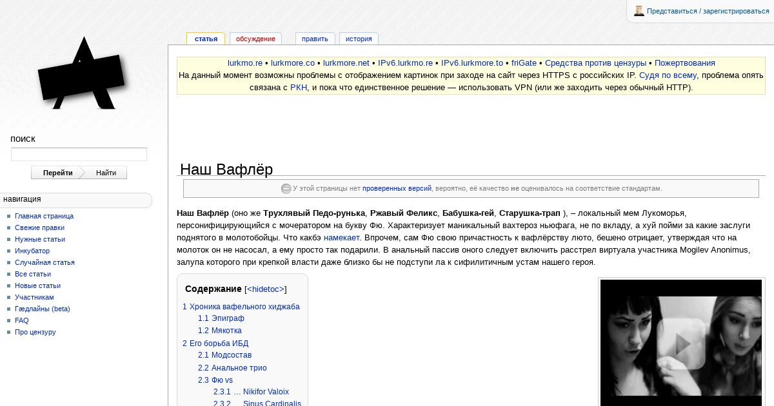The width and height of the screenshot is (774, 406).
Task: Jump to section 2.2 Анальное трио
Action: (232, 368)
